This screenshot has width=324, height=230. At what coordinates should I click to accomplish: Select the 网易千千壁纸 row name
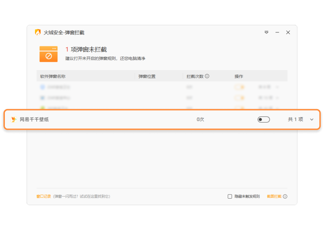(x=34, y=119)
